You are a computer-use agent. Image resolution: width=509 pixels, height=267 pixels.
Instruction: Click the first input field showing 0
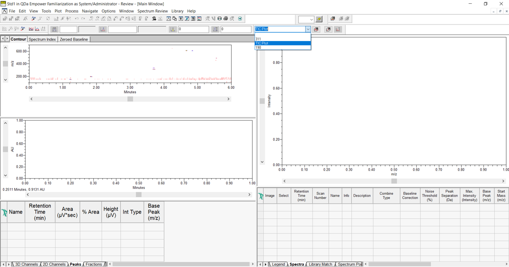(x=194, y=29)
